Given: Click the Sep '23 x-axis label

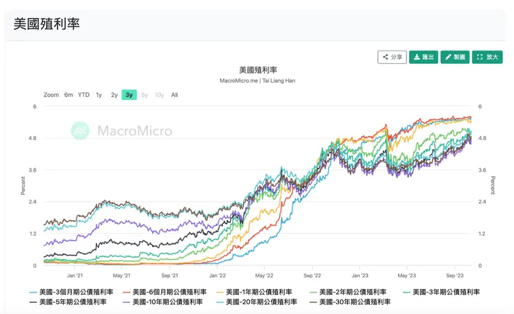Looking at the screenshot, I should click(455, 275).
